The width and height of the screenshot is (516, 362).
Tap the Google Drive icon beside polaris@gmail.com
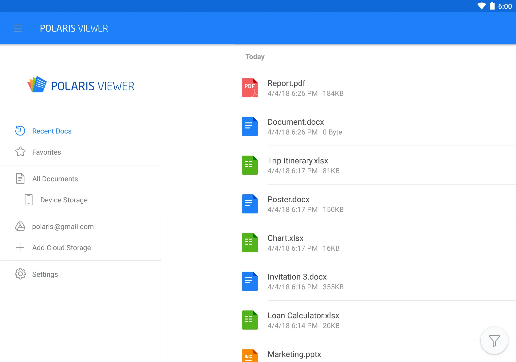[x=20, y=226]
